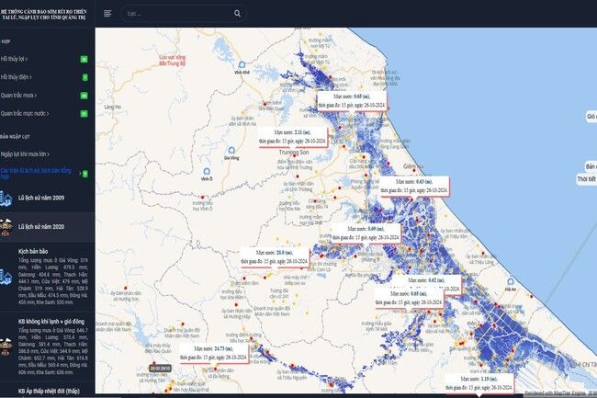Click the Lũ lịch sử năm 2020 thumbnail icon

click(8, 224)
